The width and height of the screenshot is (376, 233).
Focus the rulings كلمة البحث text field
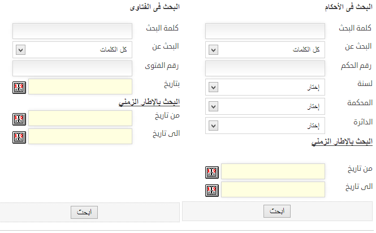pos(265,31)
